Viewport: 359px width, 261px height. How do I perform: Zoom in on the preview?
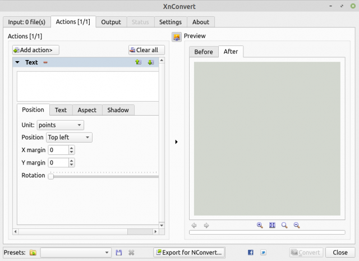(260, 225)
